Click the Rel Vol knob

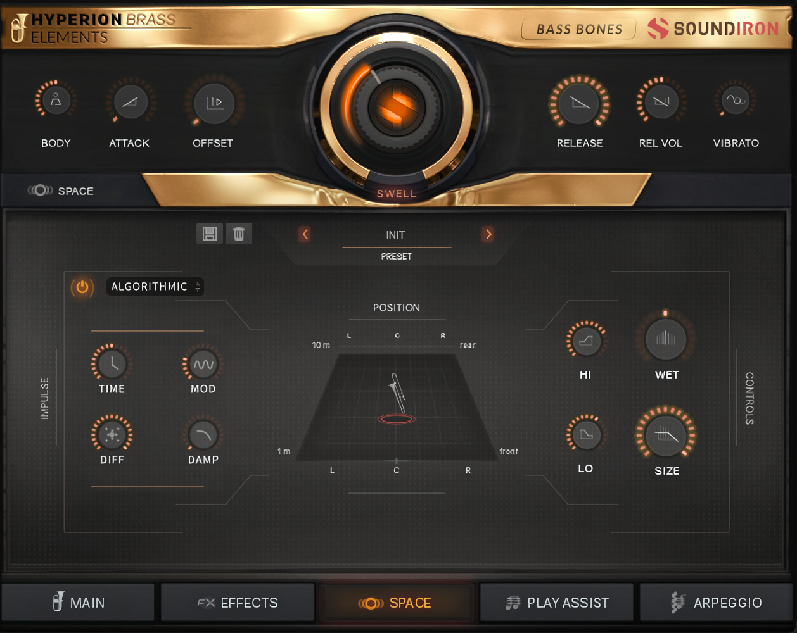(x=661, y=101)
